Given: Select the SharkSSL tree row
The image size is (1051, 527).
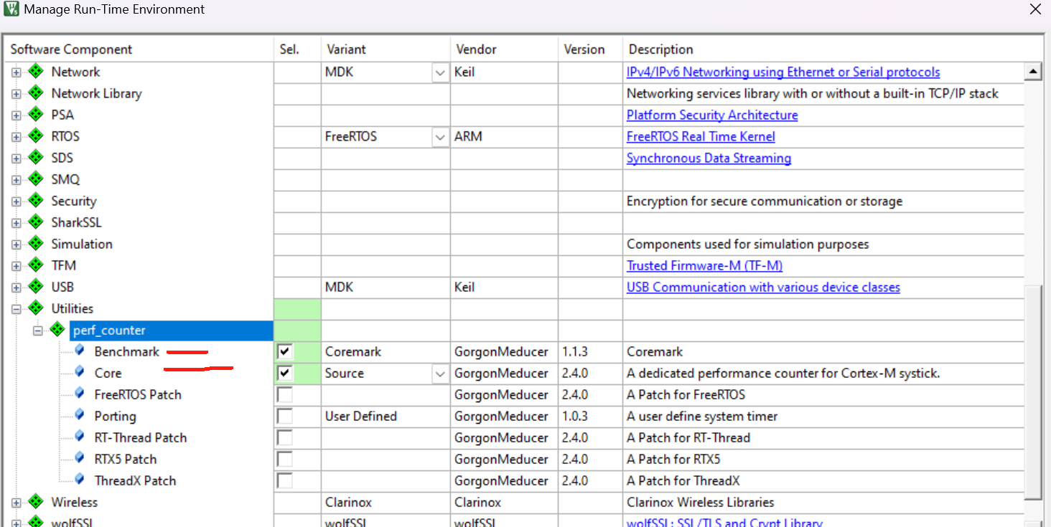Looking at the screenshot, I should click(76, 223).
